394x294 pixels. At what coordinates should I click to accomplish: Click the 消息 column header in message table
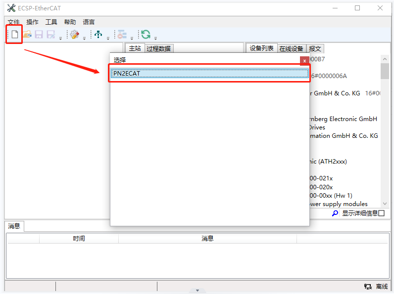pos(207,238)
